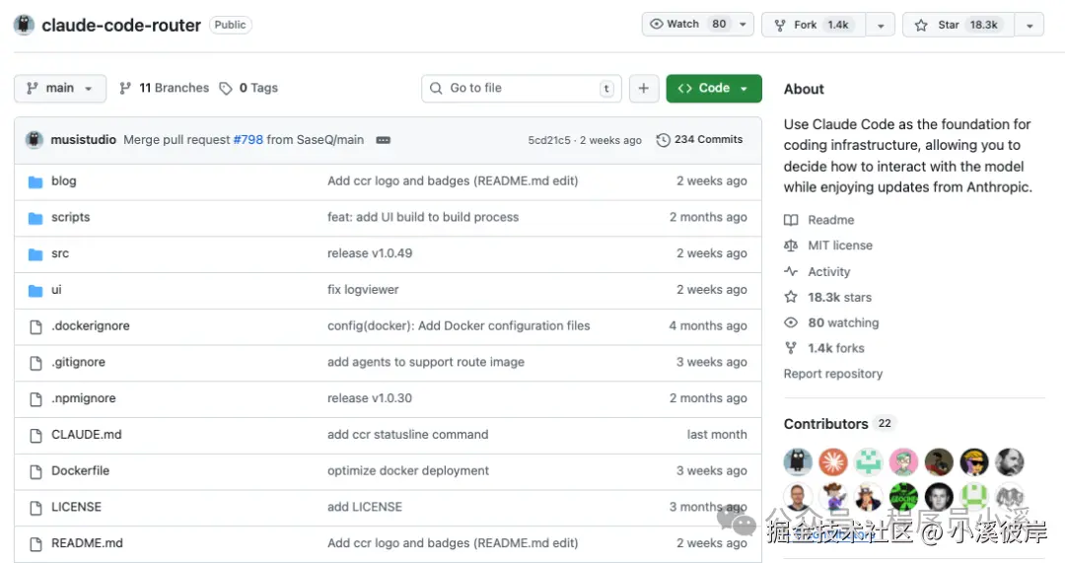
Task: Fork the repository via Fork button
Action: click(814, 25)
